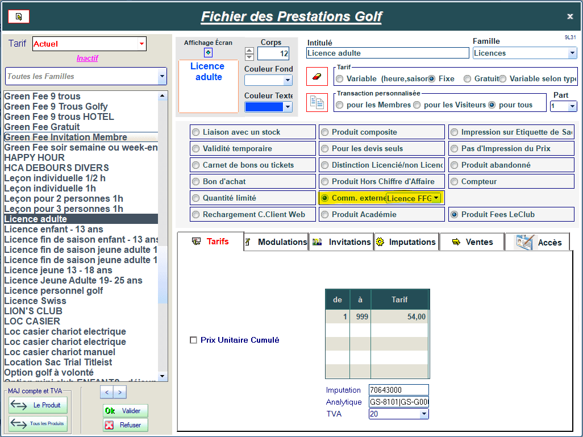Select Location Sac Trial Titleist item
This screenshot has height=437, width=583.
click(x=81, y=362)
